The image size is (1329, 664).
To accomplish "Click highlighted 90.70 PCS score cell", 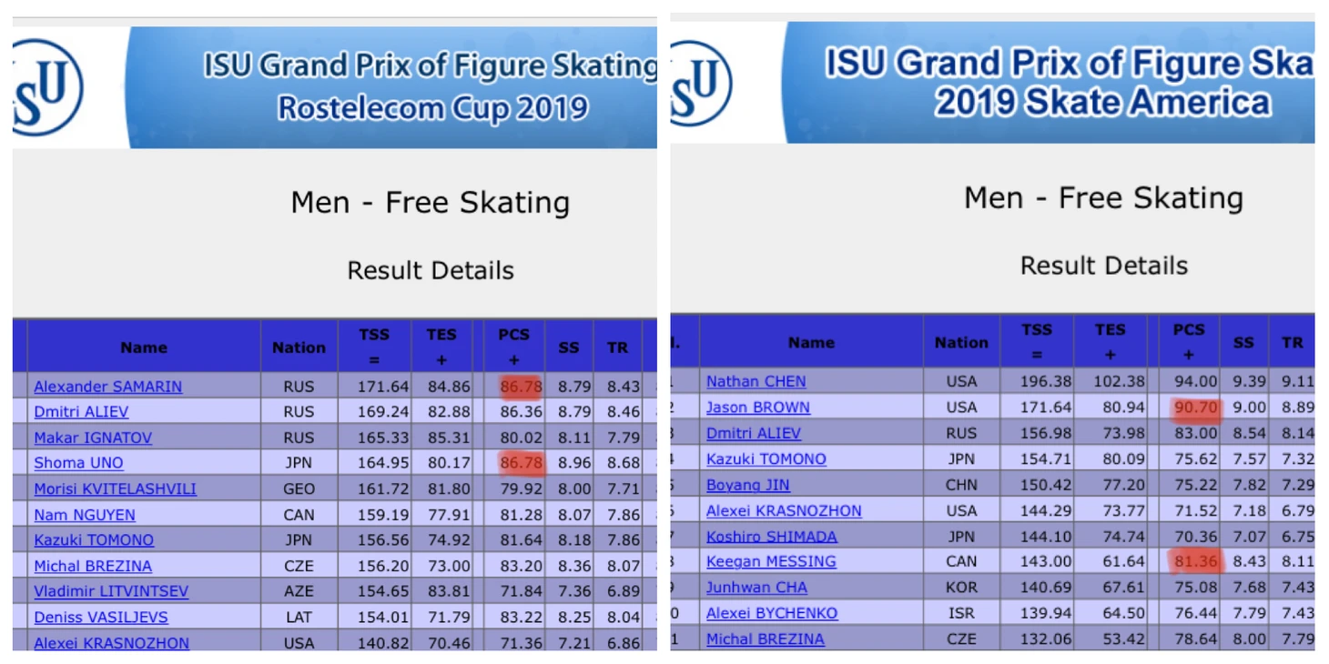I will tap(1195, 407).
